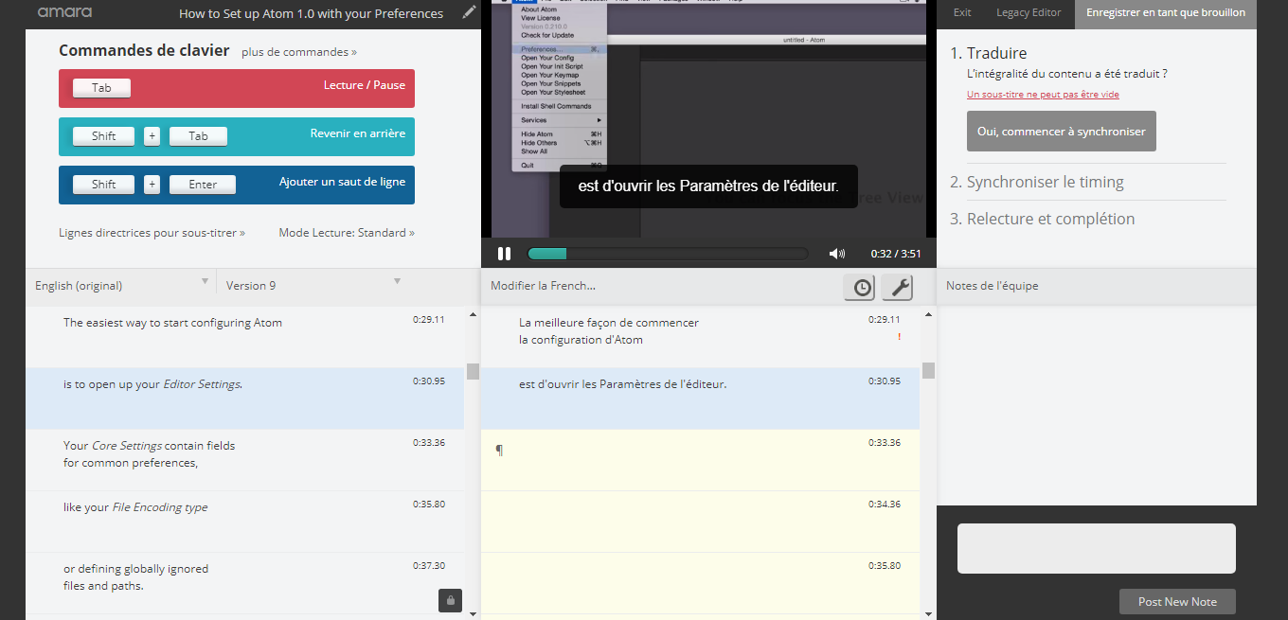The image size is (1288, 620).
Task: Click the Notes de l'équipe header
Action: point(992,286)
